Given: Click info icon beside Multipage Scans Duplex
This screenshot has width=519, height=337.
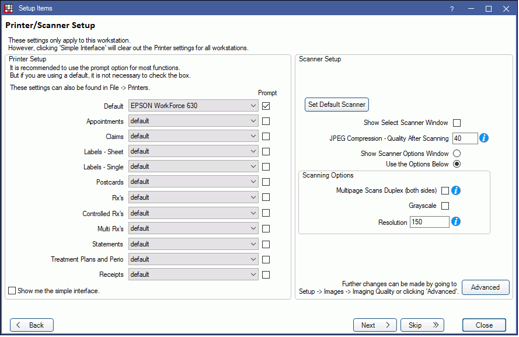Looking at the screenshot, I should point(457,190).
